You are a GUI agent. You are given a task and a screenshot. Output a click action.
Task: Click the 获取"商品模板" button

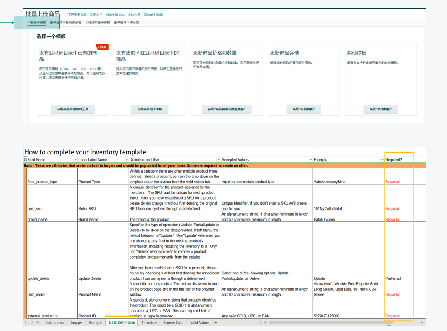tap(303, 109)
